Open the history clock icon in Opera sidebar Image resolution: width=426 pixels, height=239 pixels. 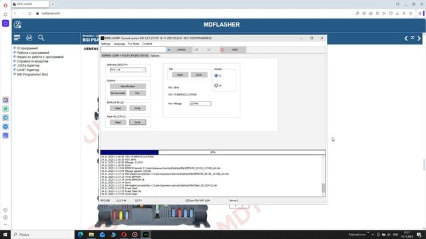click(x=5, y=217)
